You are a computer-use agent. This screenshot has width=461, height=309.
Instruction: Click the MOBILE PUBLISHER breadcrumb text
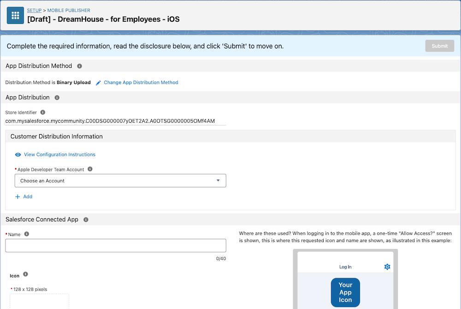pyautogui.click(x=69, y=10)
